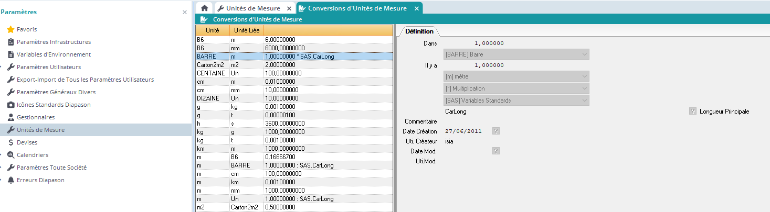This screenshot has width=770, height=212.
Task: Click the camera icon for Icônes Standards Diapason
Action: pyautogui.click(x=10, y=105)
